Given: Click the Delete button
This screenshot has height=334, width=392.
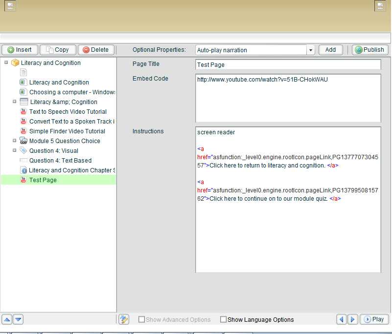Looking at the screenshot, I should [96, 50].
